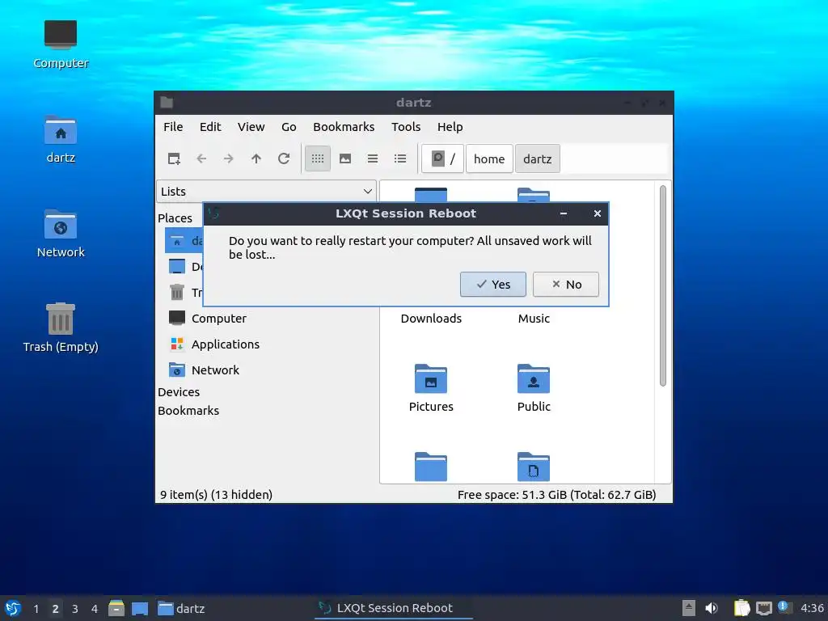Screen dimensions: 828x621
Task: Select the Public folder
Action: pyautogui.click(x=534, y=388)
